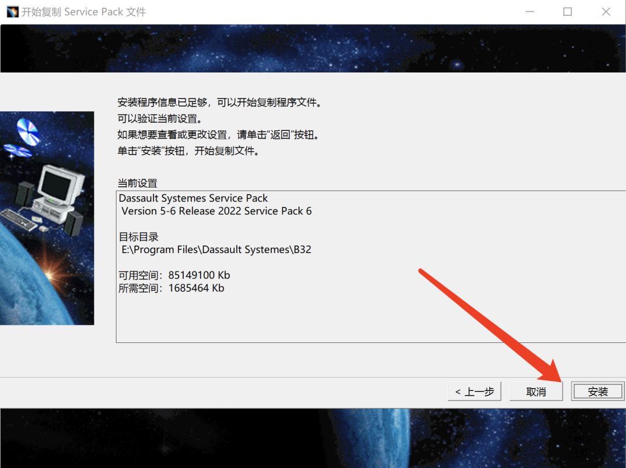Close the Service Pack installer window
This screenshot has height=468, width=626.
click(606, 12)
